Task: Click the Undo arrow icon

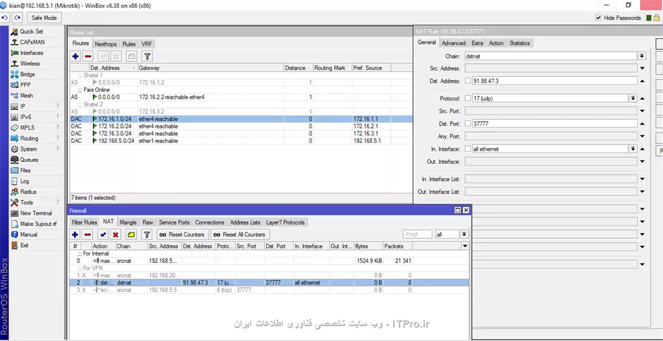Action: click(x=5, y=17)
